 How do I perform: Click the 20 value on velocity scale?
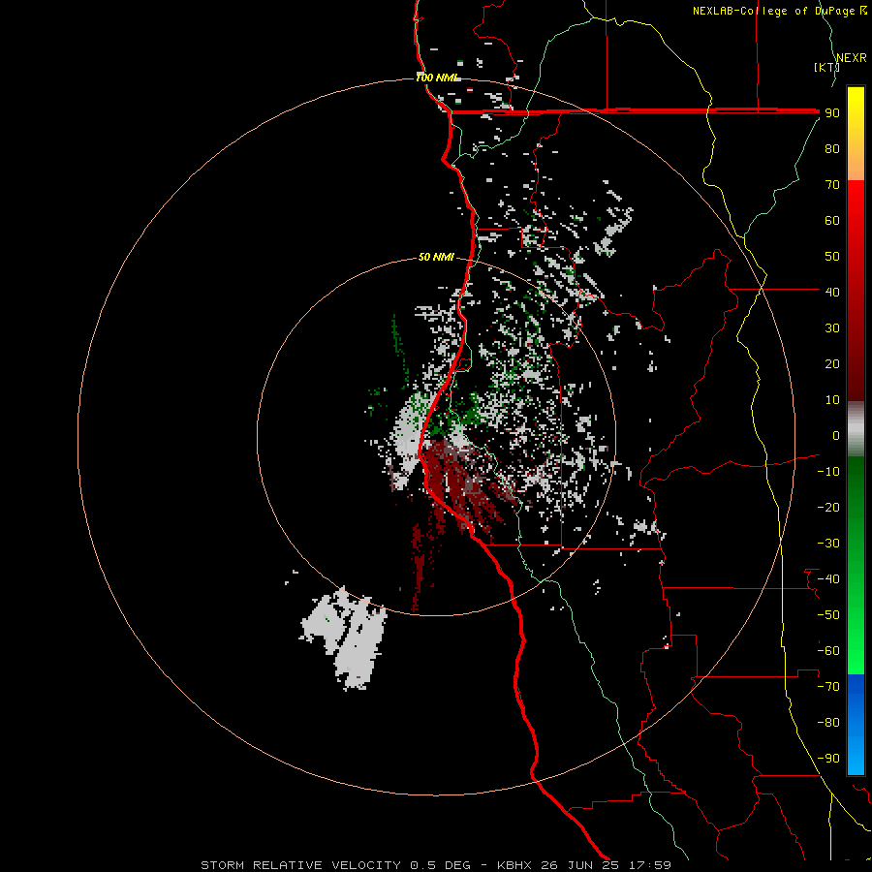[832, 363]
